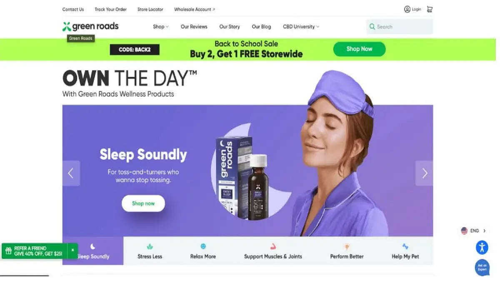Select the Relax More tab

click(x=203, y=251)
